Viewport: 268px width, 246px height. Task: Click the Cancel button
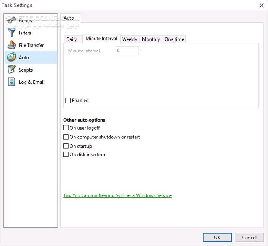click(x=249, y=237)
